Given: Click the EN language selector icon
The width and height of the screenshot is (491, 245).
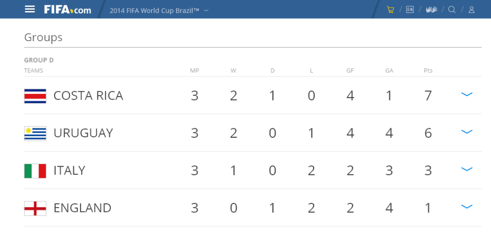Looking at the screenshot, I should (410, 10).
